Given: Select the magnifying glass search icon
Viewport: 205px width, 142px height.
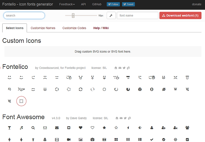Looking at the screenshot, I should 33,128.
